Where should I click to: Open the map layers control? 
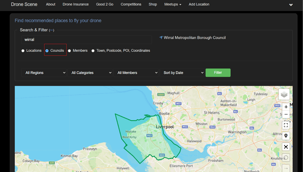(284, 94)
